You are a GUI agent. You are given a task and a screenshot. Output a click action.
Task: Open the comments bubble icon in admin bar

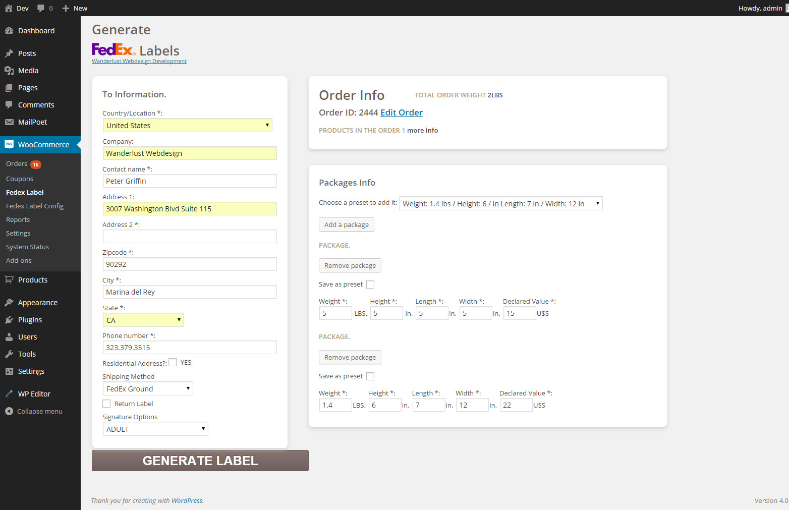coord(41,8)
